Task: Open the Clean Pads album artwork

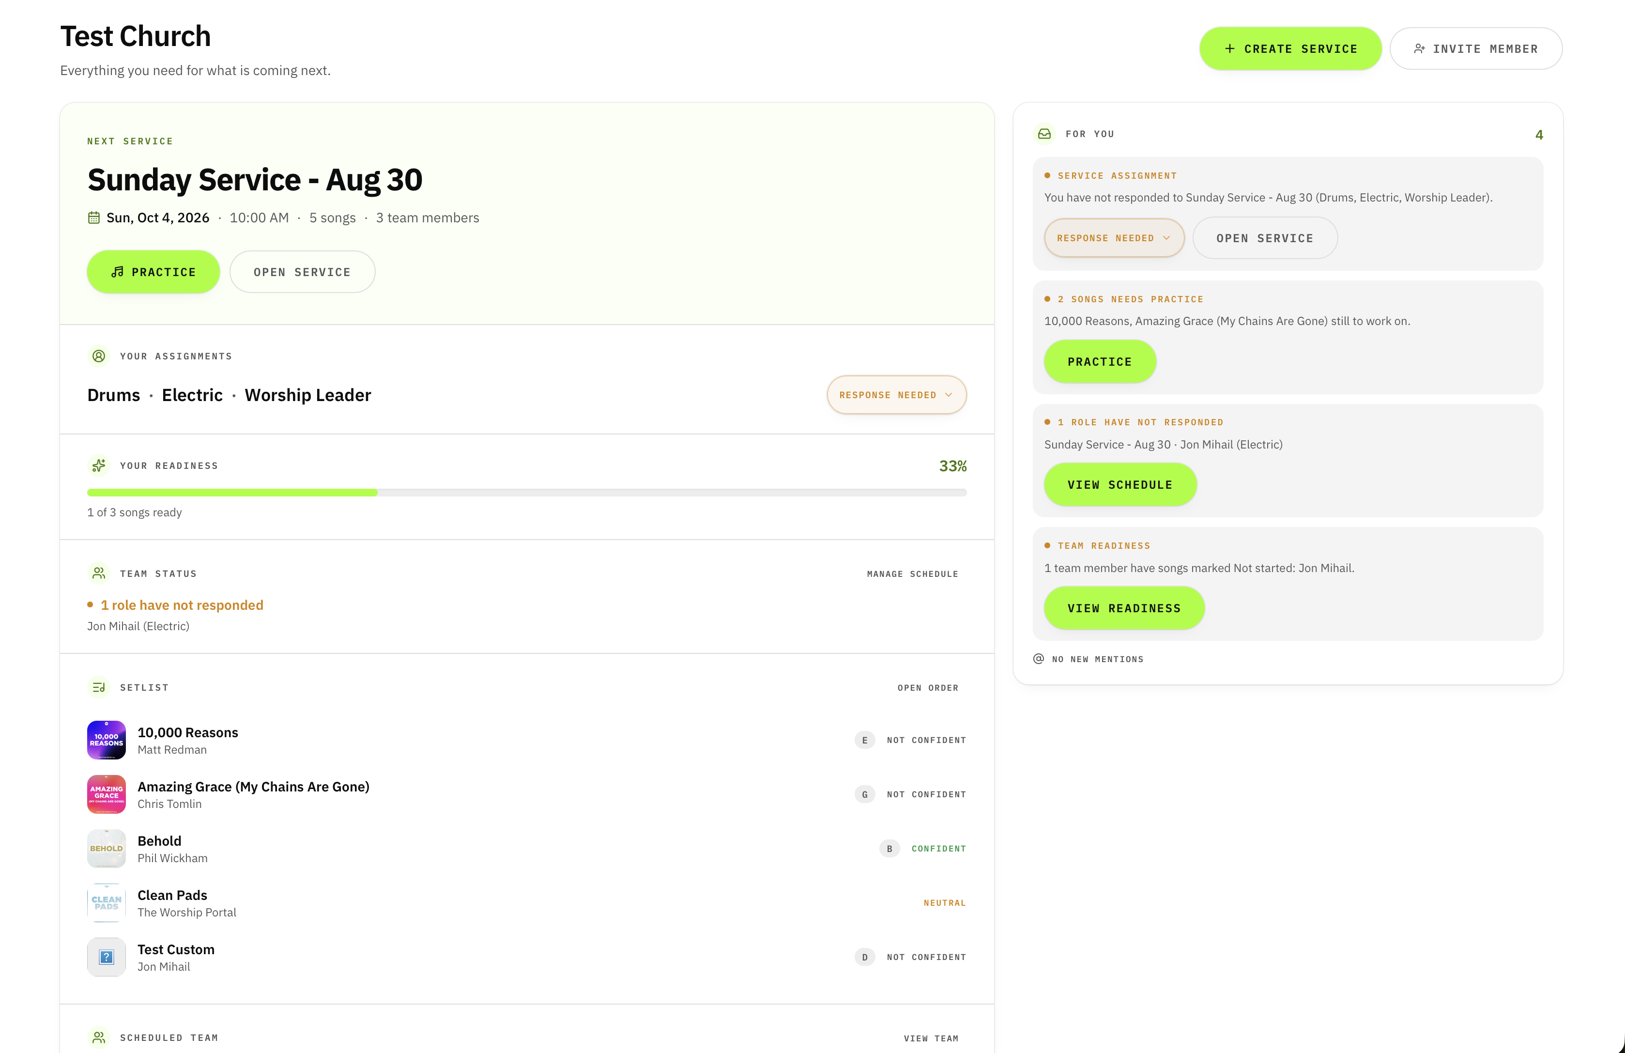Action: [x=107, y=903]
